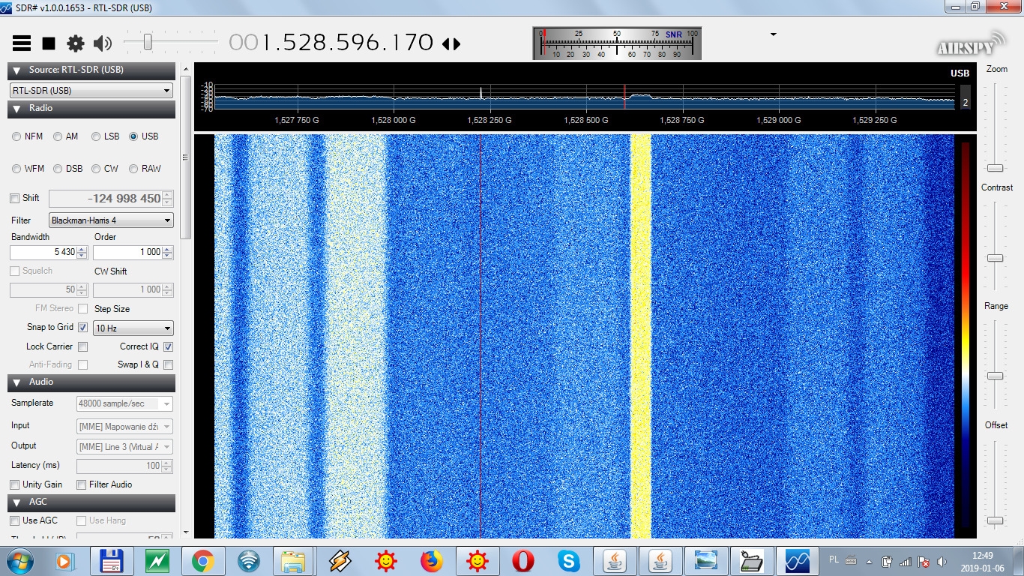This screenshot has height=576, width=1024.
Task: Enable Filter Audio checkbox
Action: 82,484
